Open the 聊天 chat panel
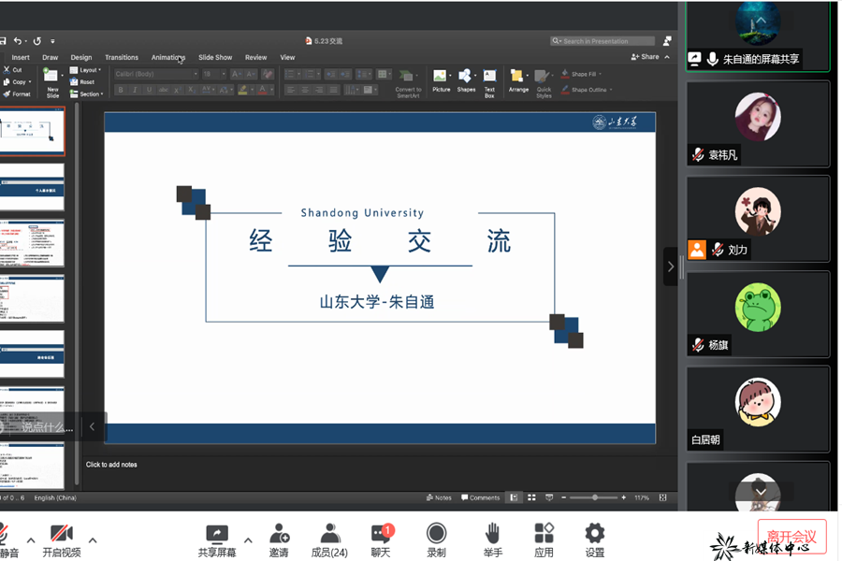Viewport: 842px width, 561px height. pyautogui.click(x=381, y=534)
